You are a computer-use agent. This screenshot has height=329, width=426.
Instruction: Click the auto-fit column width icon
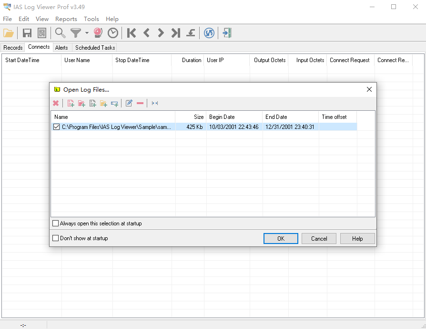[155, 103]
